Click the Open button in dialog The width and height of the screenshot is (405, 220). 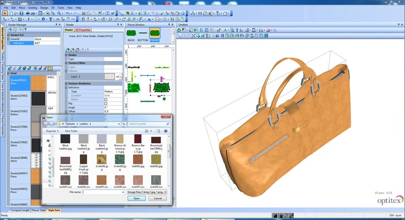pyautogui.click(x=136, y=199)
